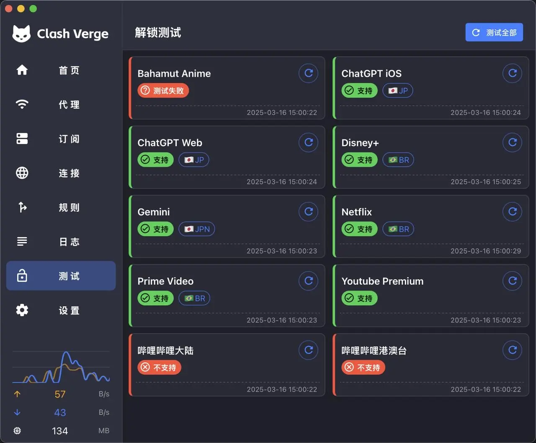
Task: Click the settings gear icon
Action: (x=22, y=310)
